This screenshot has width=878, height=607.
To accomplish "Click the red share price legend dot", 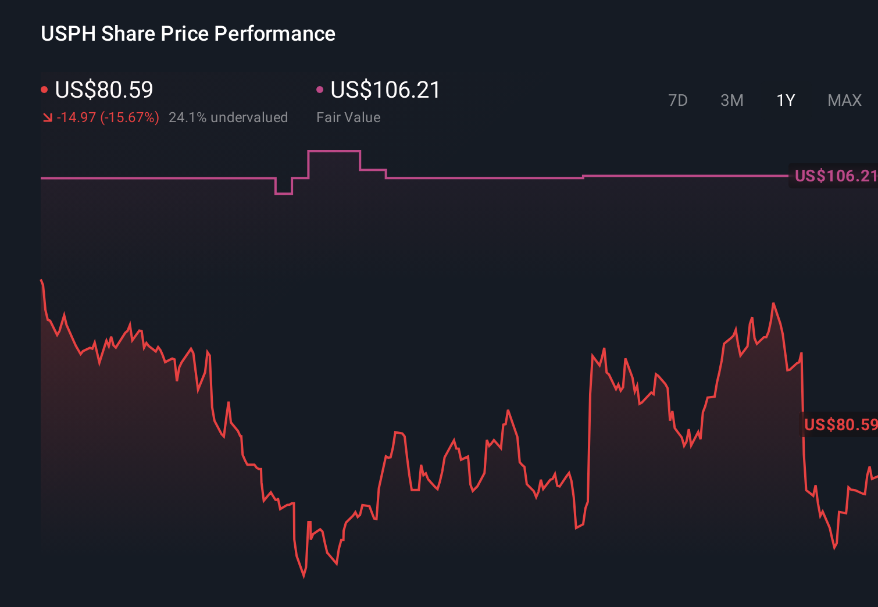I will coord(44,88).
